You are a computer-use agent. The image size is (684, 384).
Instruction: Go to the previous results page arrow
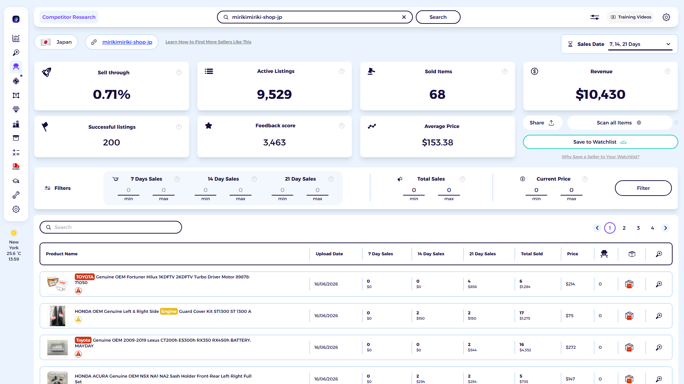(x=597, y=228)
